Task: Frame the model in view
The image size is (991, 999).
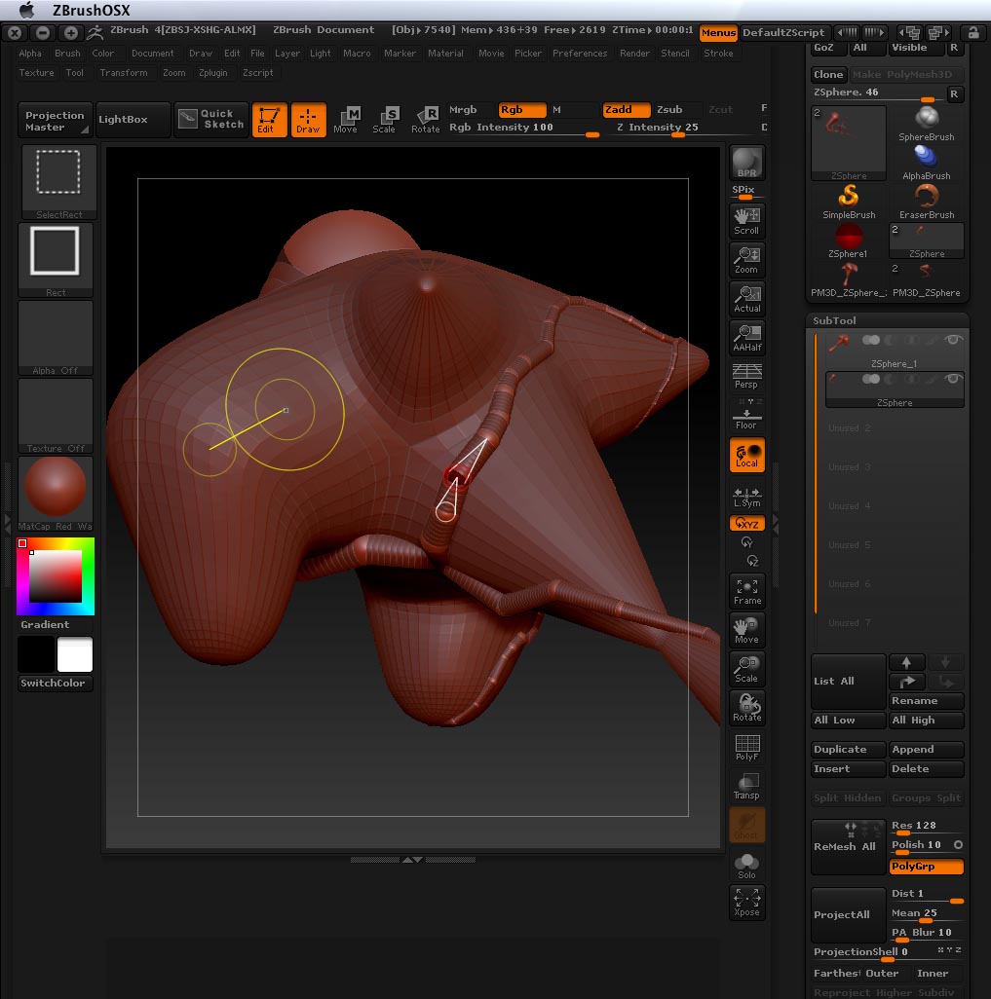Action: pos(746,592)
